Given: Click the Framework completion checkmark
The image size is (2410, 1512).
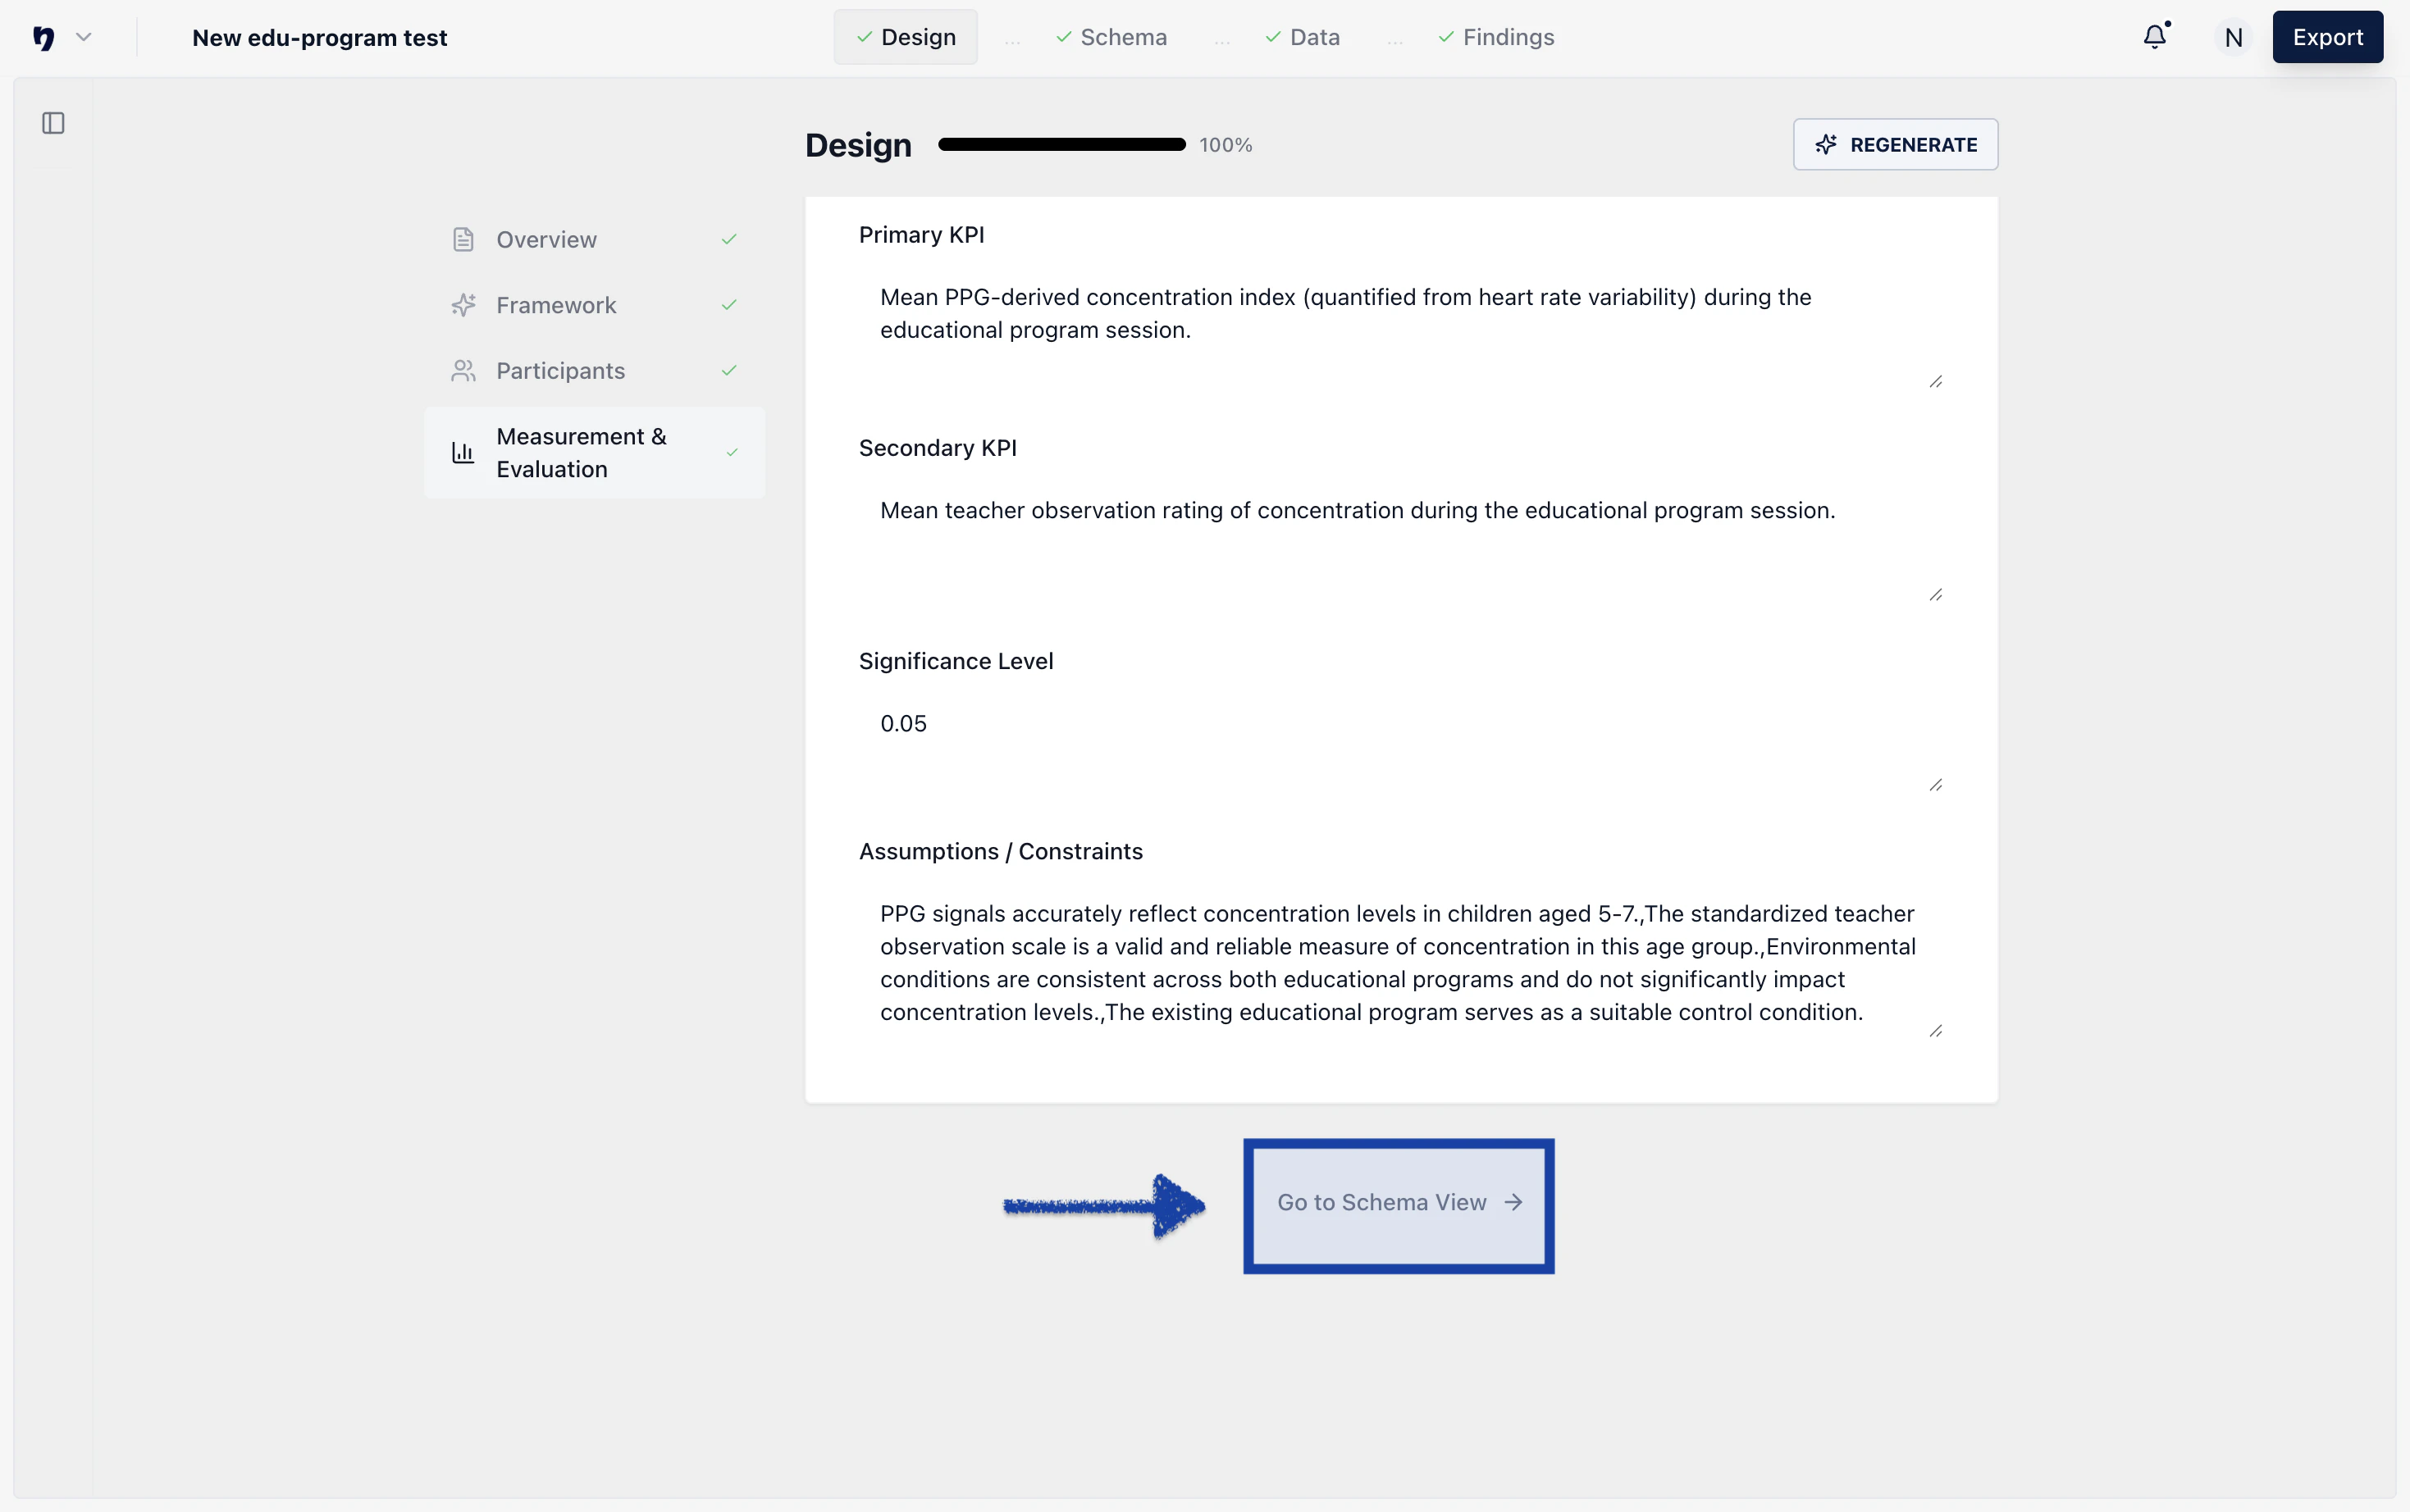Looking at the screenshot, I should pyautogui.click(x=729, y=305).
